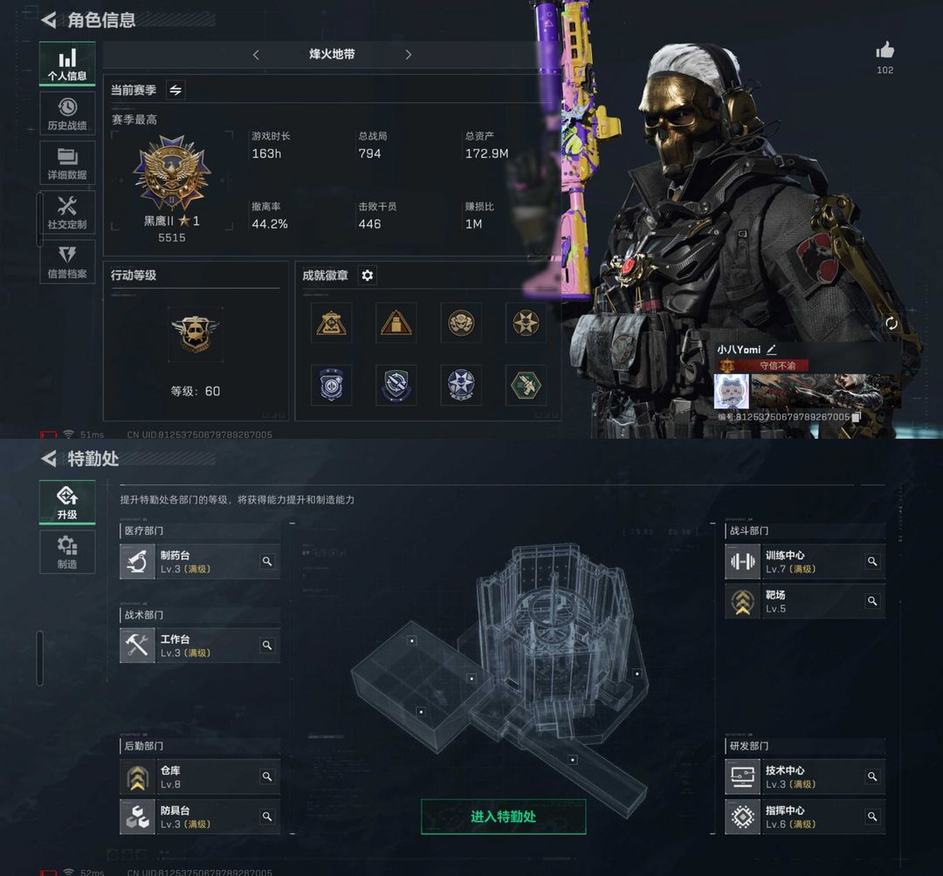Screen dimensions: 943x876
Task: Go back from the 角色信息 page
Action: [x=49, y=20]
